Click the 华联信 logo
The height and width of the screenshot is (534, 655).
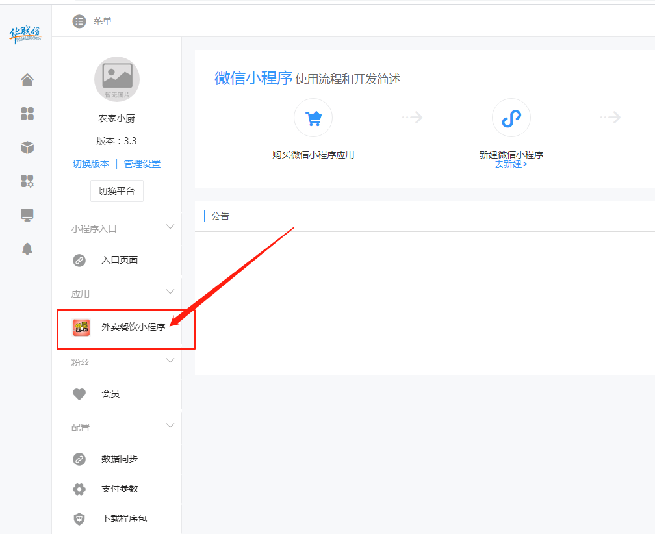25,34
